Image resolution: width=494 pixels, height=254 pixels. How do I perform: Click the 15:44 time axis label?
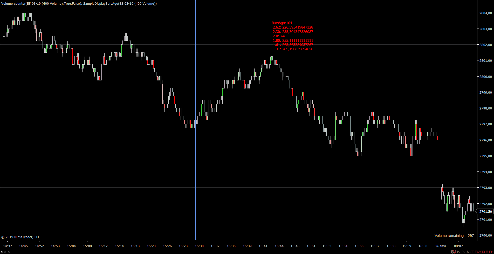[x=279, y=246]
